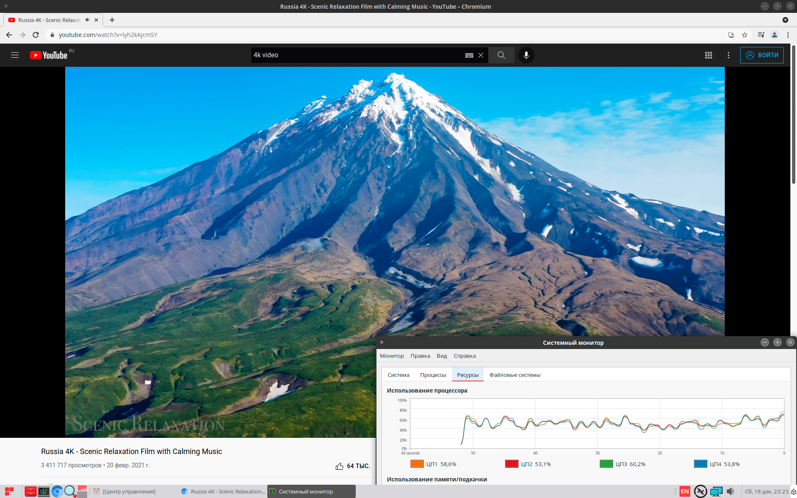This screenshot has height=498, width=797.
Task: Open the Монитор menu
Action: (x=391, y=356)
